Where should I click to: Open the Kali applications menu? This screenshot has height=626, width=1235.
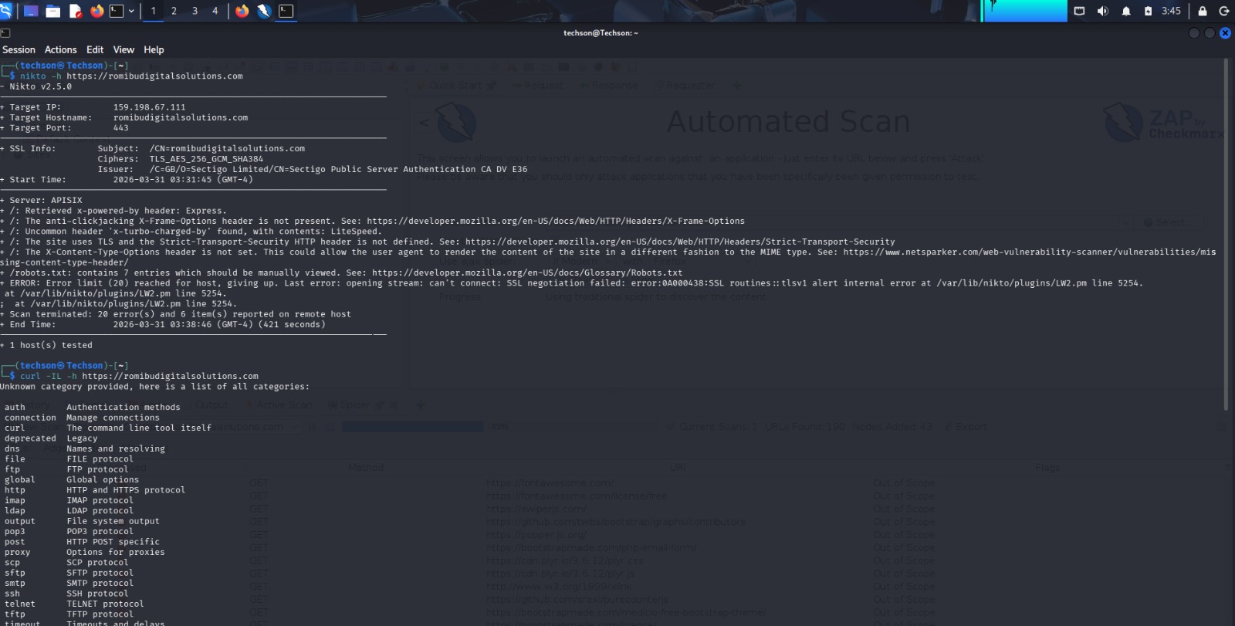(x=6, y=11)
